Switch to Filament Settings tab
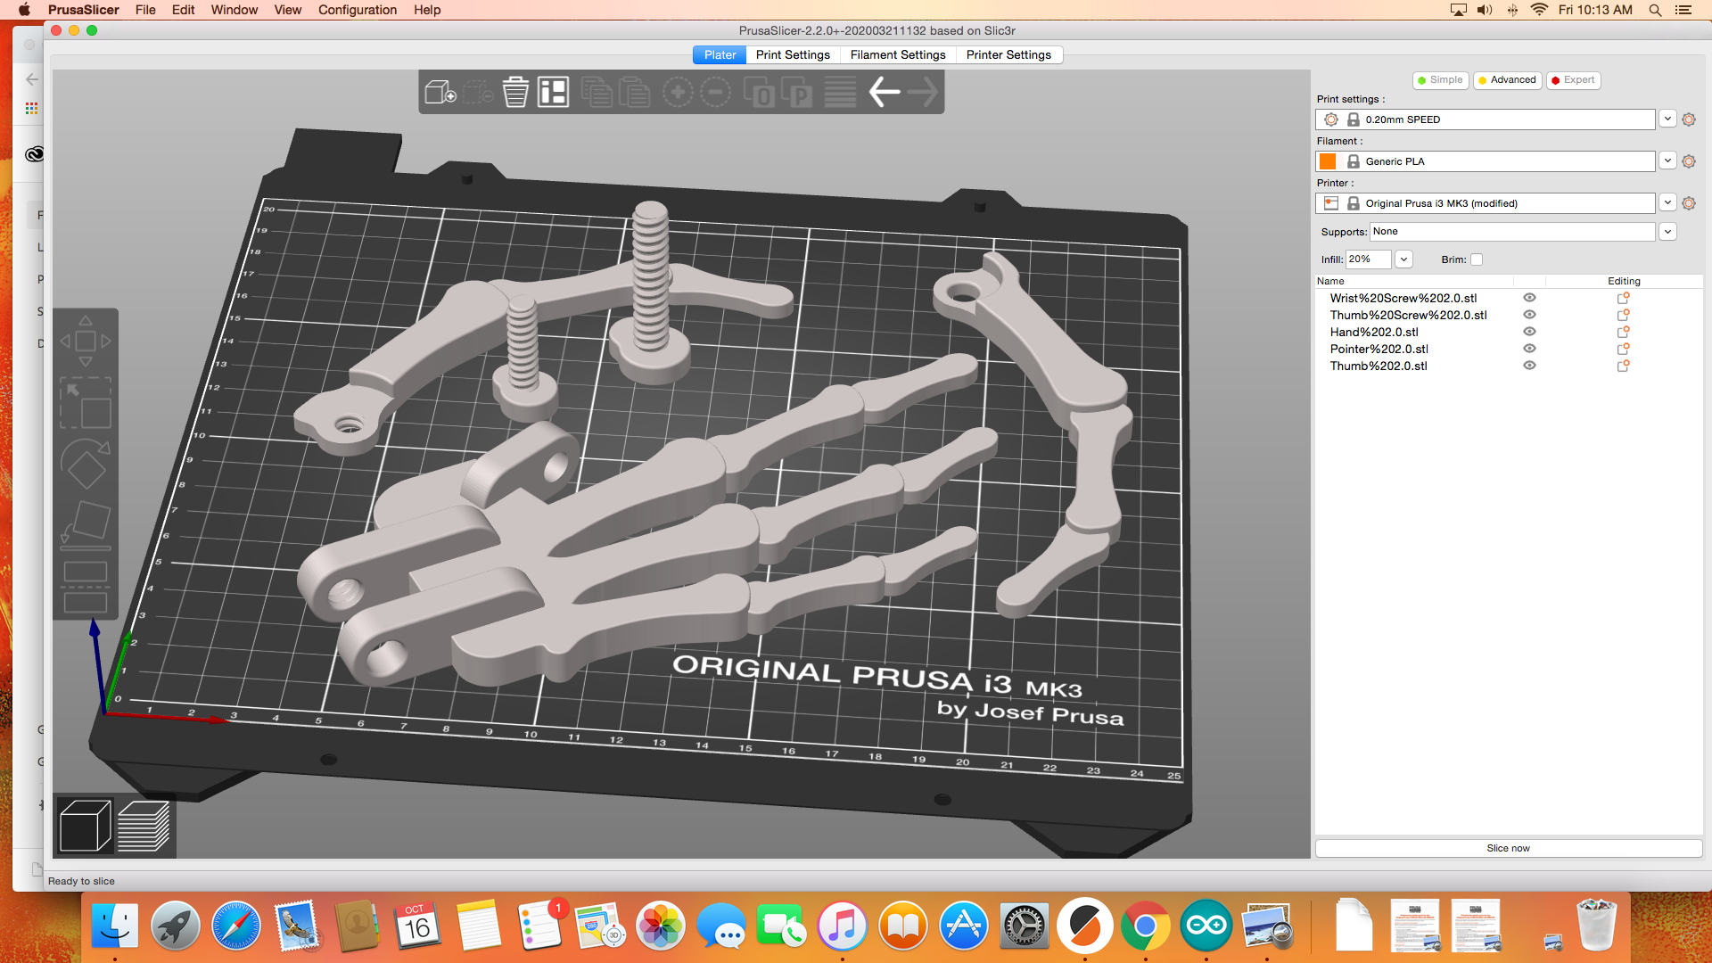This screenshot has height=963, width=1712. pos(898,55)
